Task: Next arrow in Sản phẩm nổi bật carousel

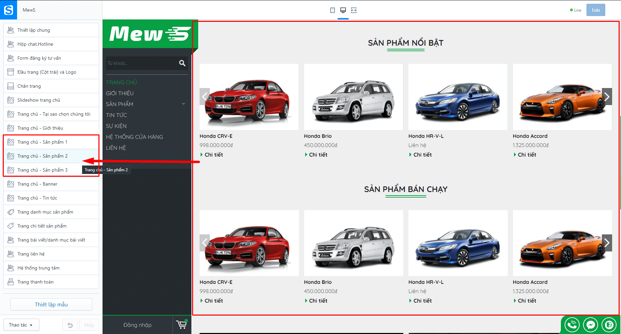Action: pos(607,97)
